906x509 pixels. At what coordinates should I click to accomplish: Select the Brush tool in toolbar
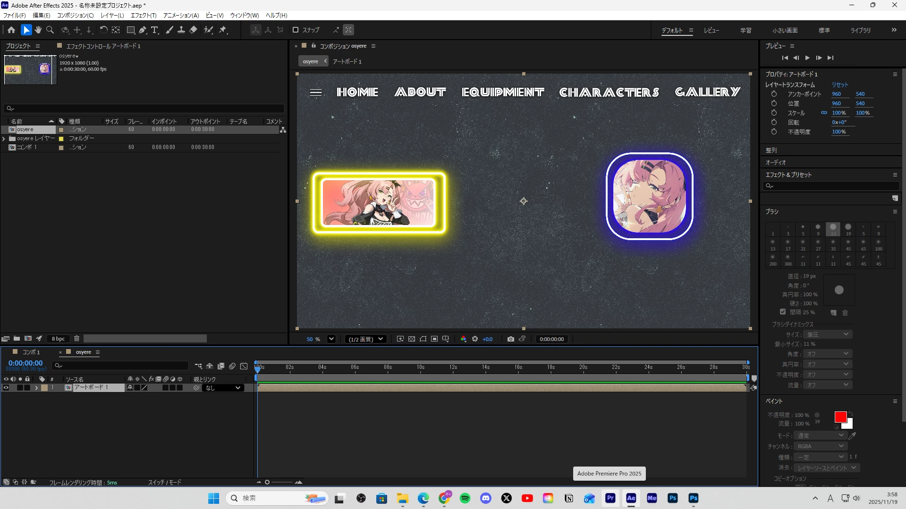169,30
